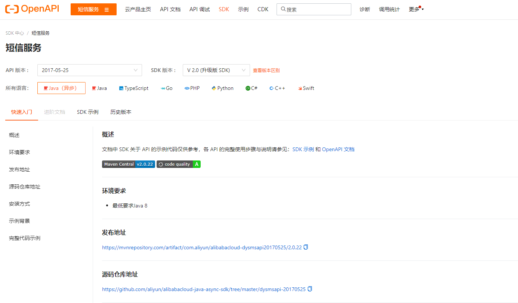
Task: Open API 文档 in top nav
Action: pos(170,9)
